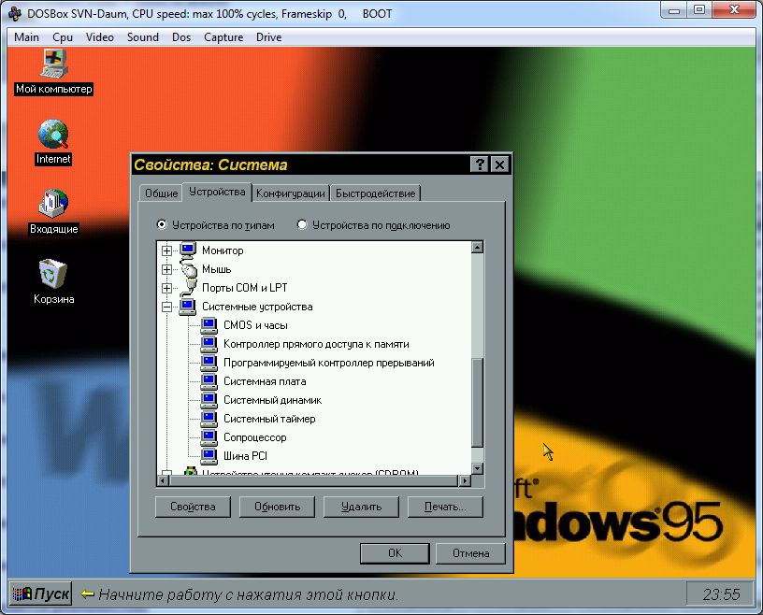Select the Системный таймер text row
The height and width of the screenshot is (615, 763).
click(x=269, y=419)
